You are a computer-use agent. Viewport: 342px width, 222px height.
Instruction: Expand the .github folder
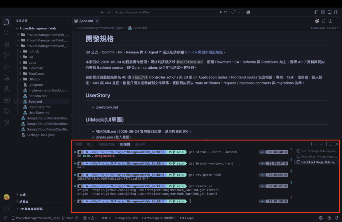point(34,51)
